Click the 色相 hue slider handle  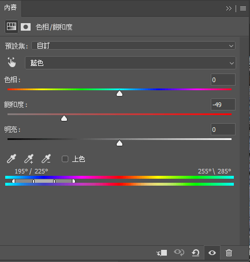(120, 93)
